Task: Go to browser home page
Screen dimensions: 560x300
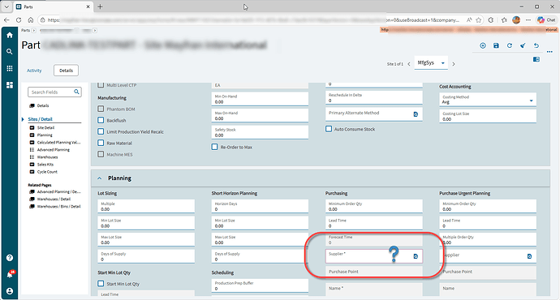Action: pyautogui.click(x=31, y=20)
